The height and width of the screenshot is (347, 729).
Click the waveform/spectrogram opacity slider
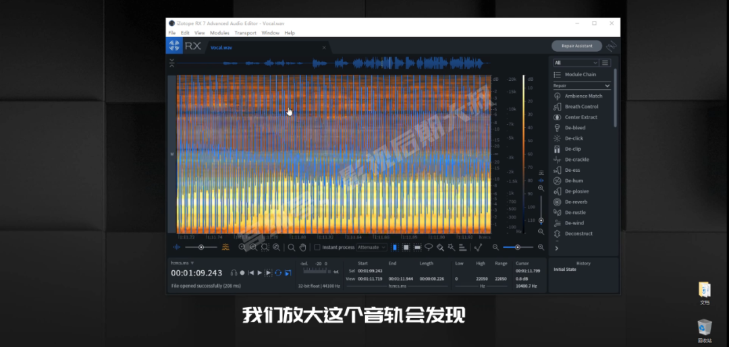click(x=201, y=247)
